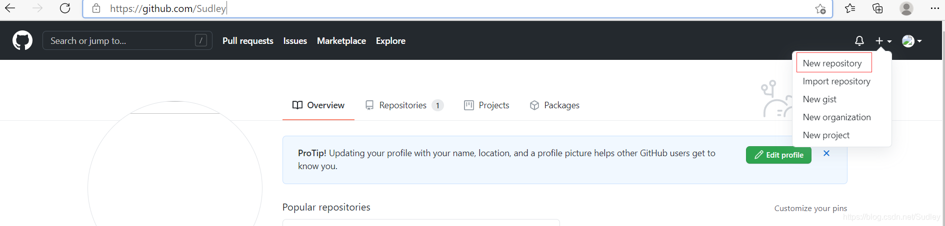Expand the user avatar dropdown
The height and width of the screenshot is (226, 945).
911,41
